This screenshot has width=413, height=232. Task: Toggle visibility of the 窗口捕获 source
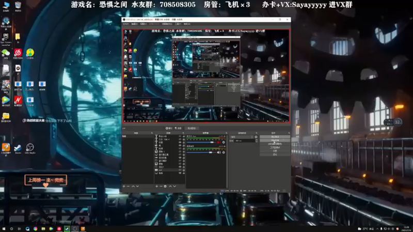click(x=180, y=161)
